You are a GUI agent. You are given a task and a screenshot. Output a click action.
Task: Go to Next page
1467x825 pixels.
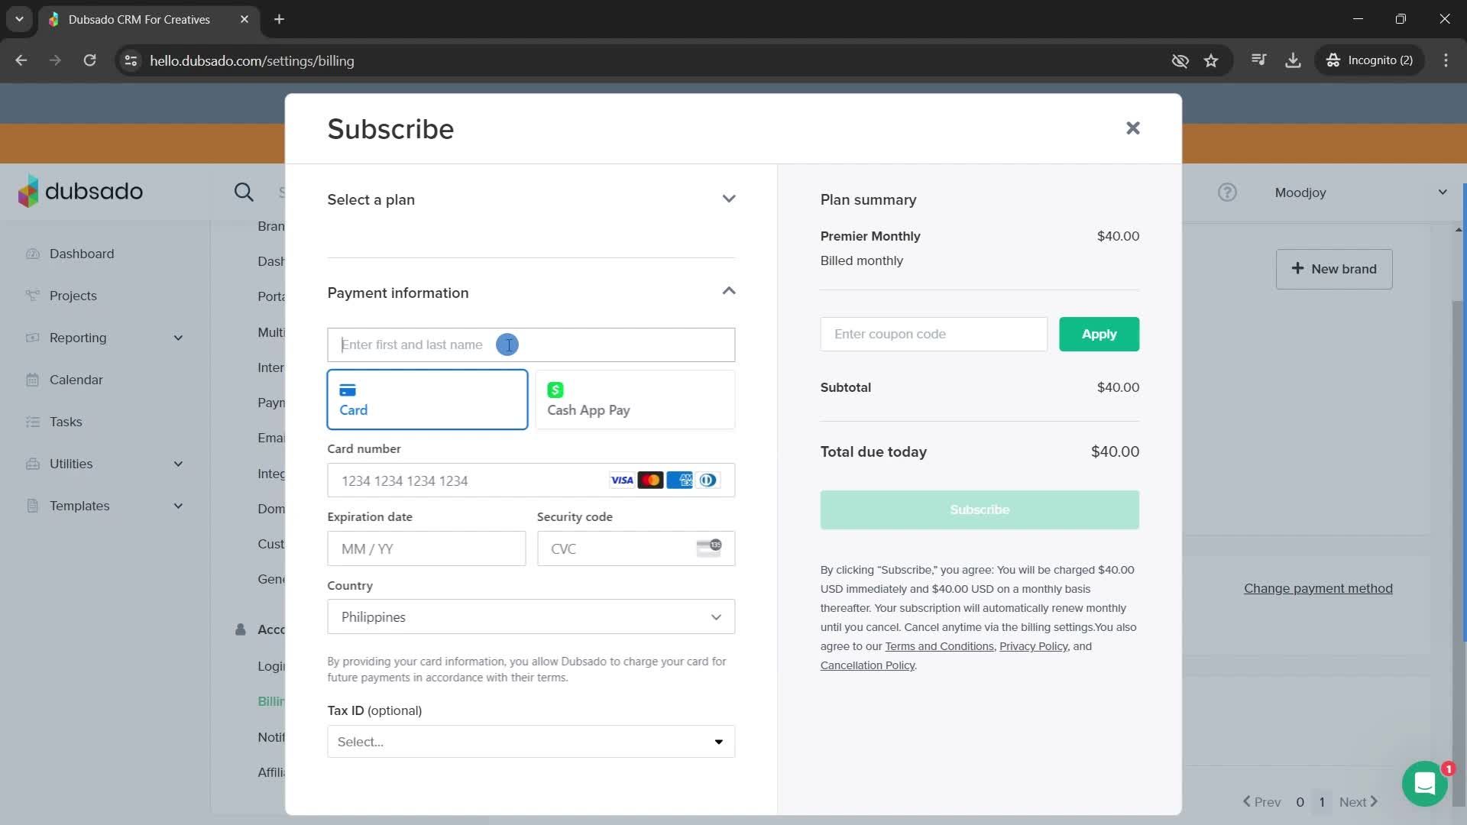coord(1359,802)
